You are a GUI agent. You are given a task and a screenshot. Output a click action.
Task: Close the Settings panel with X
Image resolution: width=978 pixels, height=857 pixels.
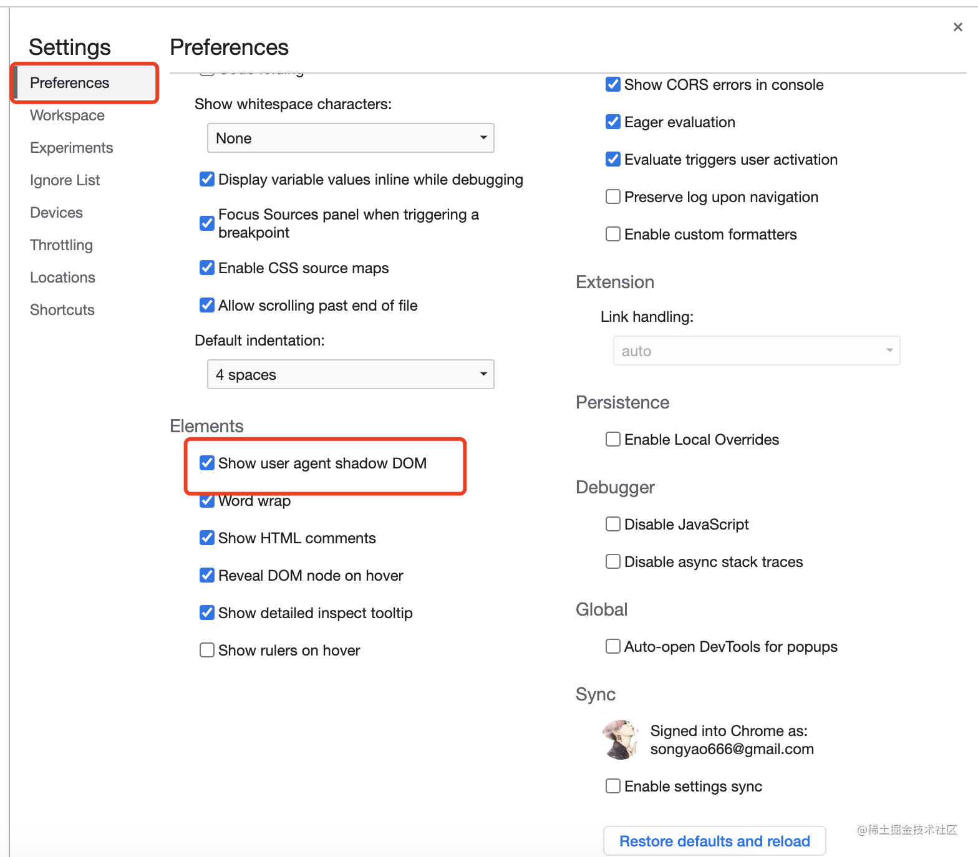pos(957,27)
